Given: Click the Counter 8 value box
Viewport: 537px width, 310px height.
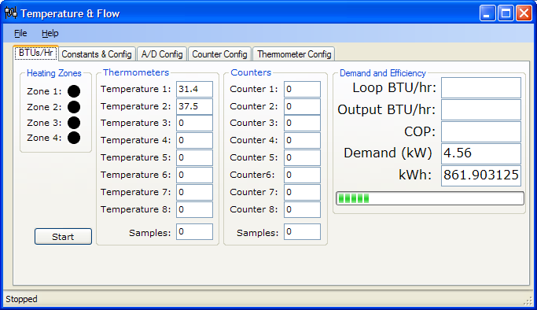Looking at the screenshot, I should [302, 209].
